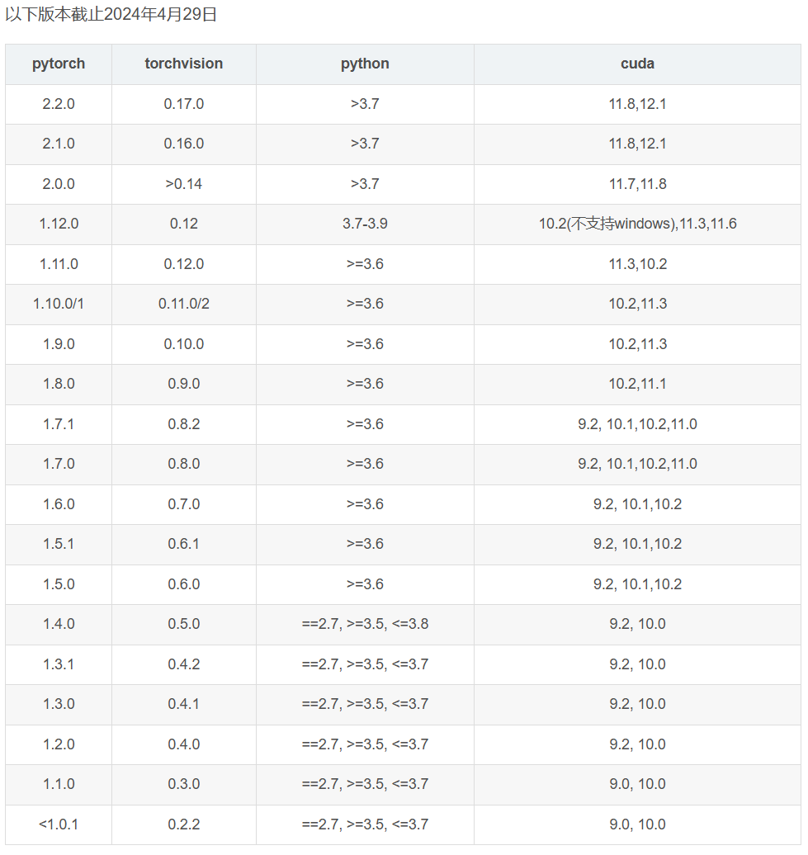Click cuda 10.2,11.3 in the 1.9.0 row
The height and width of the screenshot is (855, 808).
coord(637,344)
